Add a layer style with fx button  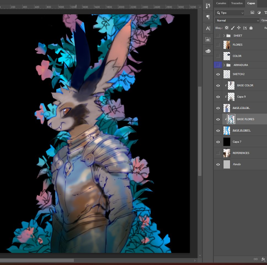pos(263,259)
